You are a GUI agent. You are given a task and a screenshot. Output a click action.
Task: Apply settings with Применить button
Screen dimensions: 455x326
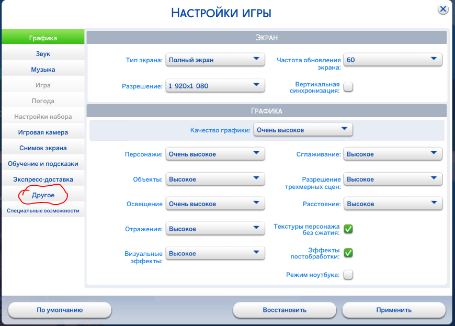pyautogui.click(x=394, y=310)
